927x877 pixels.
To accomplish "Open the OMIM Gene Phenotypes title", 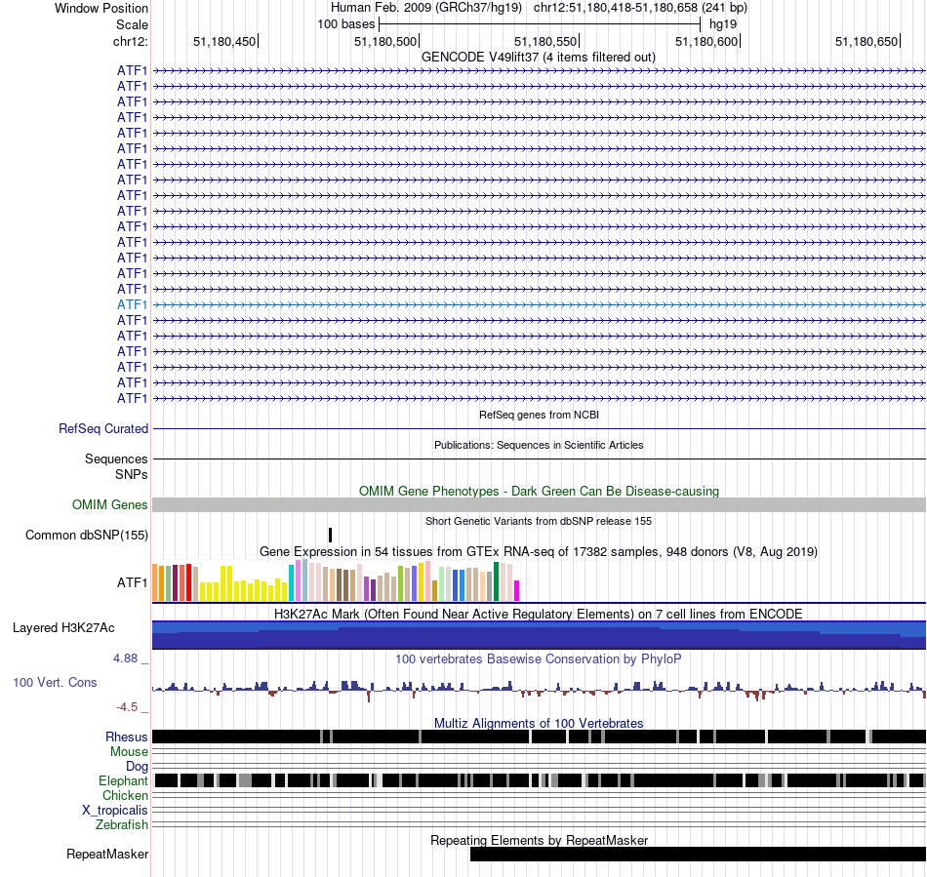I will [x=539, y=491].
